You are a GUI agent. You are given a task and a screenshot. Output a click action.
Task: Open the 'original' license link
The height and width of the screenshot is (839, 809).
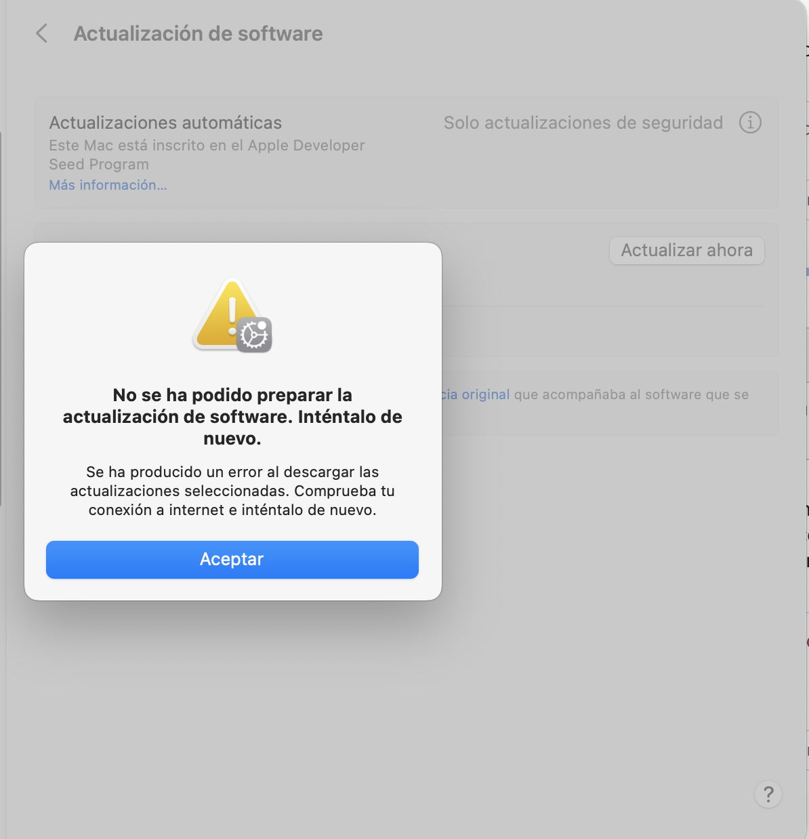[x=485, y=394]
